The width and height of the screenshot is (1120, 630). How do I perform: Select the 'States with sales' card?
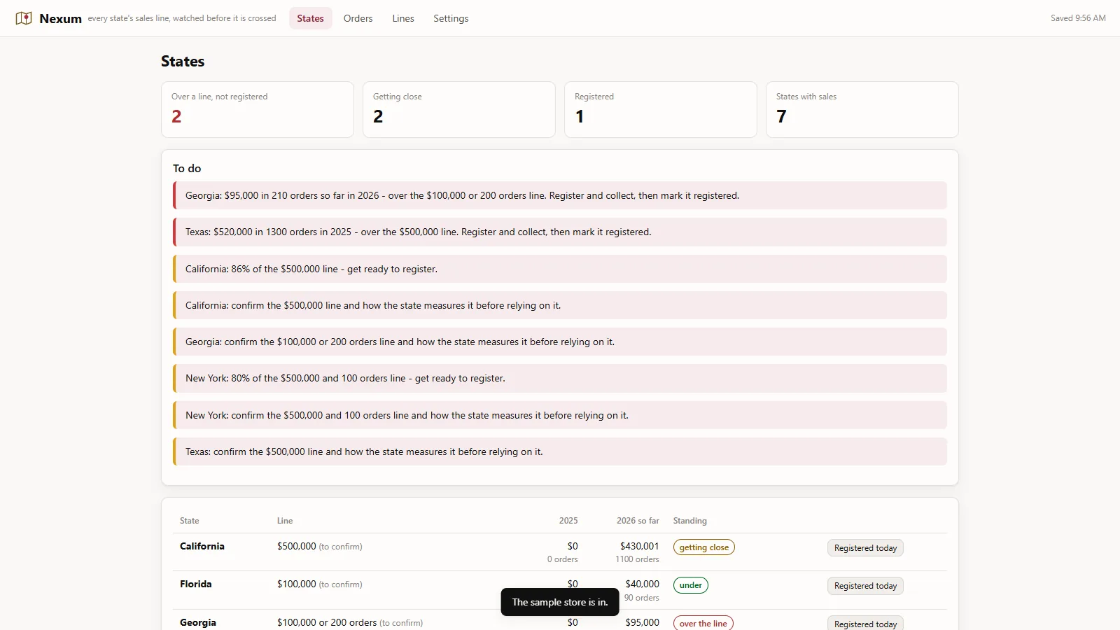862,110
